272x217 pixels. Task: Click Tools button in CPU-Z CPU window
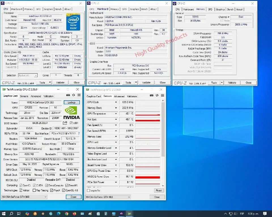(42, 83)
